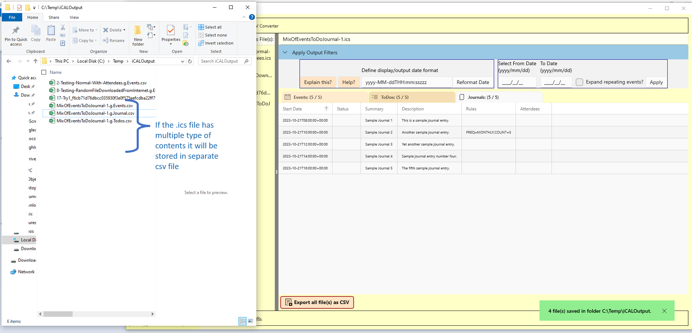Collapse the Explorer ribbon chevron
This screenshot has height=333, width=692.
[244, 17]
